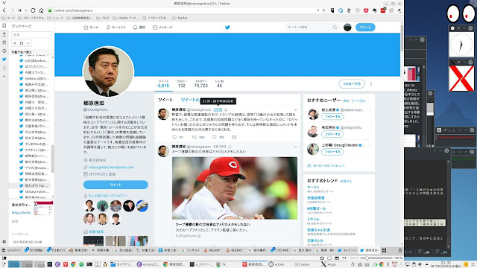Open the three-dot more menu on profile
This screenshot has height=268, width=477.
click(371, 84)
